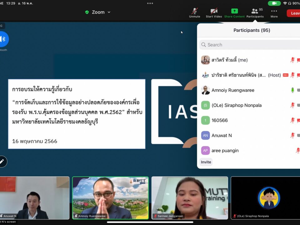300x225 pixels.
Task: Tap the muted mic on Anuwat N row
Action: click(292, 135)
